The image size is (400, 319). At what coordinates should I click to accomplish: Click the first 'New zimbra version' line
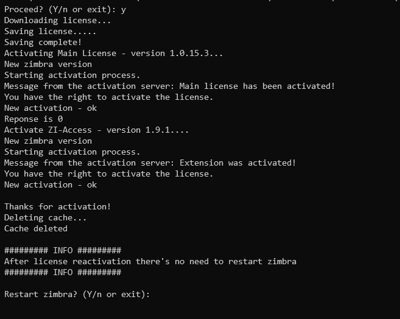(48, 65)
